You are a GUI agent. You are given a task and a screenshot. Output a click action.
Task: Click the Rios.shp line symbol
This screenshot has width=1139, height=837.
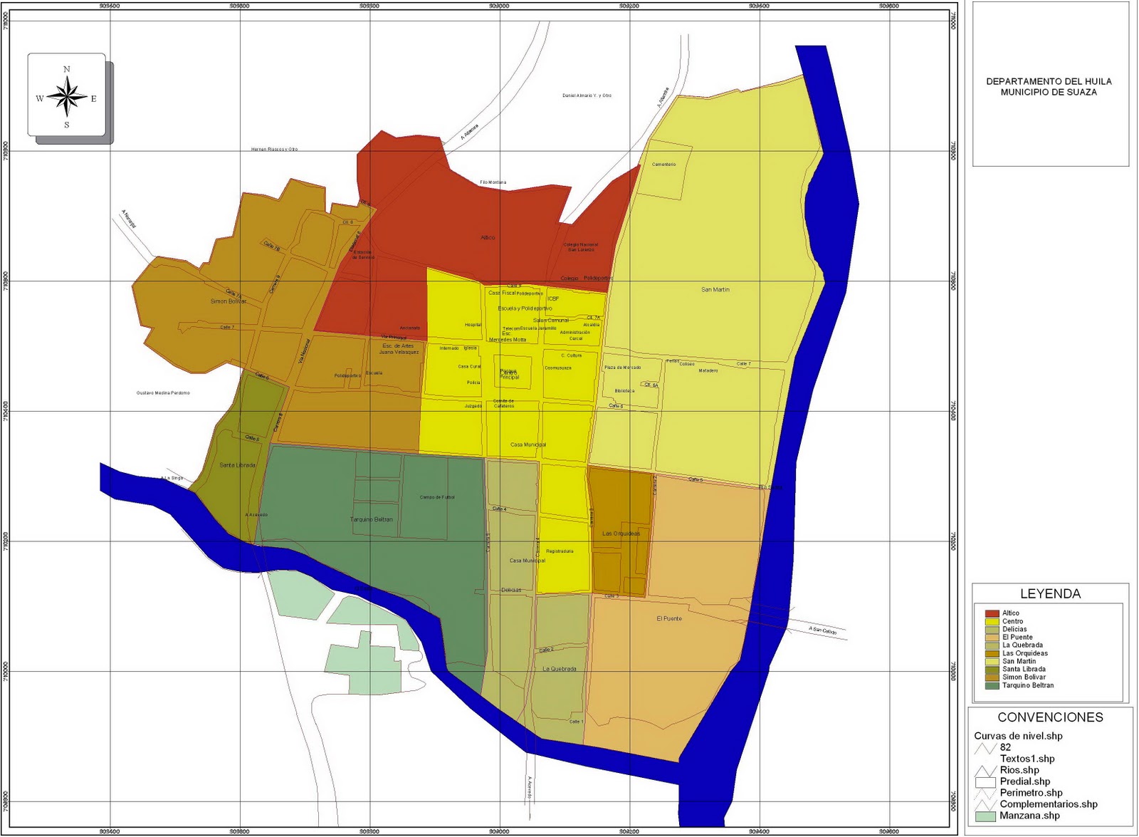coord(987,771)
